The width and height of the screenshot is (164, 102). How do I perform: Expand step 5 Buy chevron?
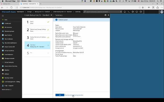[48, 53]
